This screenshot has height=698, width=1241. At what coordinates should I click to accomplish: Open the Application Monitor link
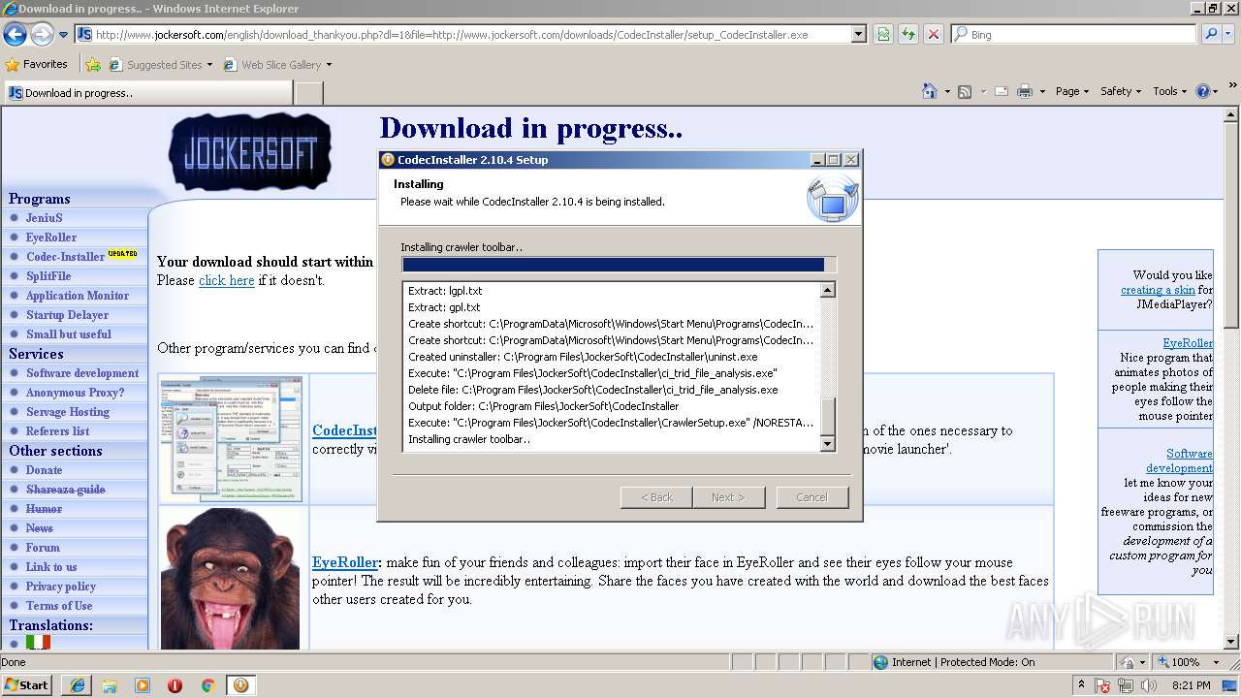point(78,296)
